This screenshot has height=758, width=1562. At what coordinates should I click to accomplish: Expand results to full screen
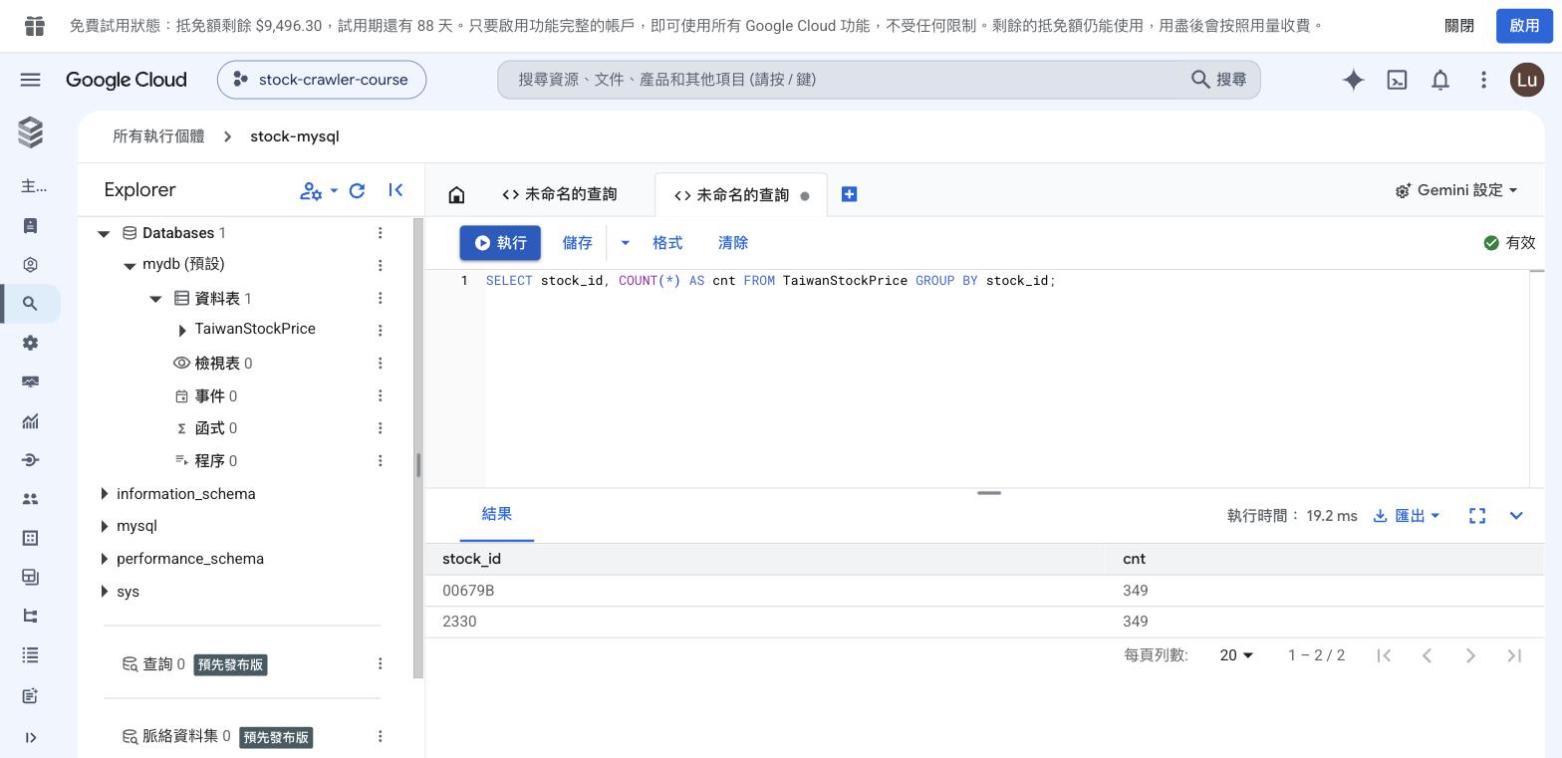[1477, 515]
